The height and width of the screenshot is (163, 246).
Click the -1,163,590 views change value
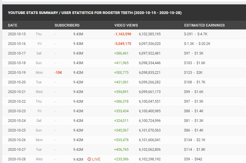[122, 34]
